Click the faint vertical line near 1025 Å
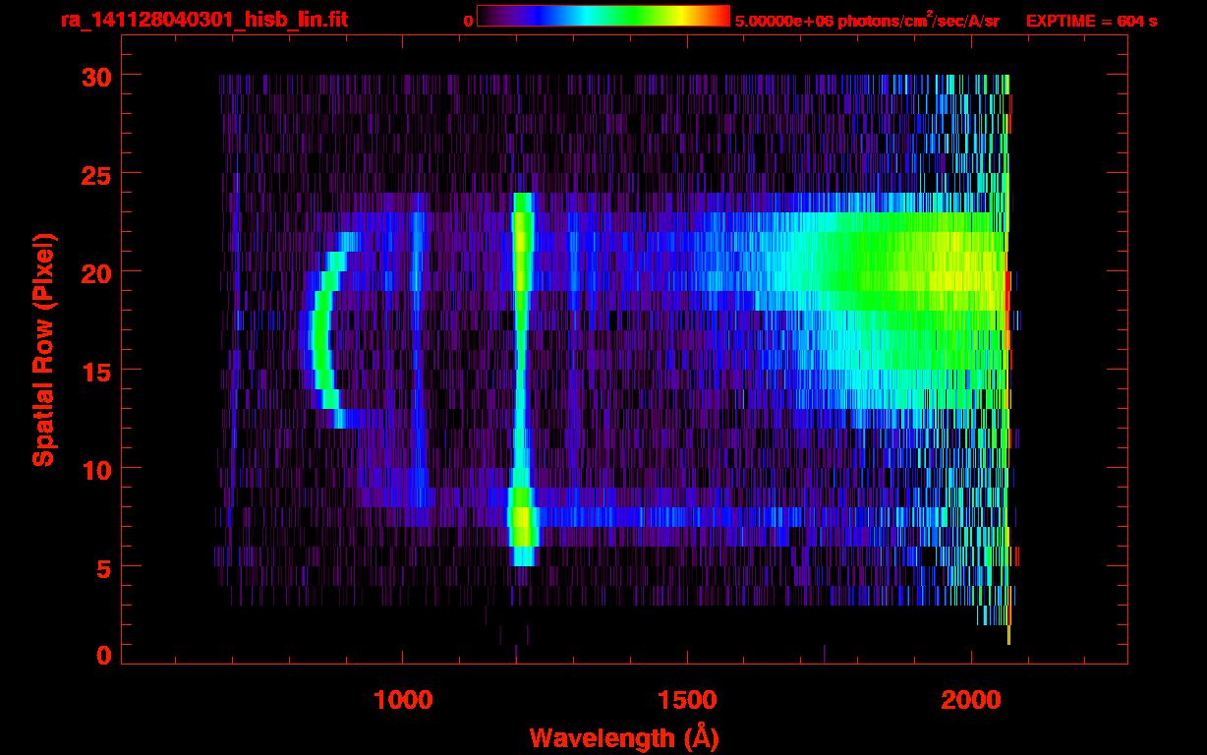 (418, 350)
